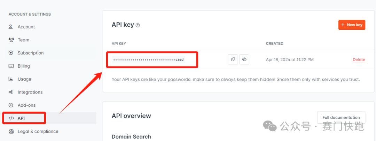Click the Billing card icon

[x=10, y=66]
